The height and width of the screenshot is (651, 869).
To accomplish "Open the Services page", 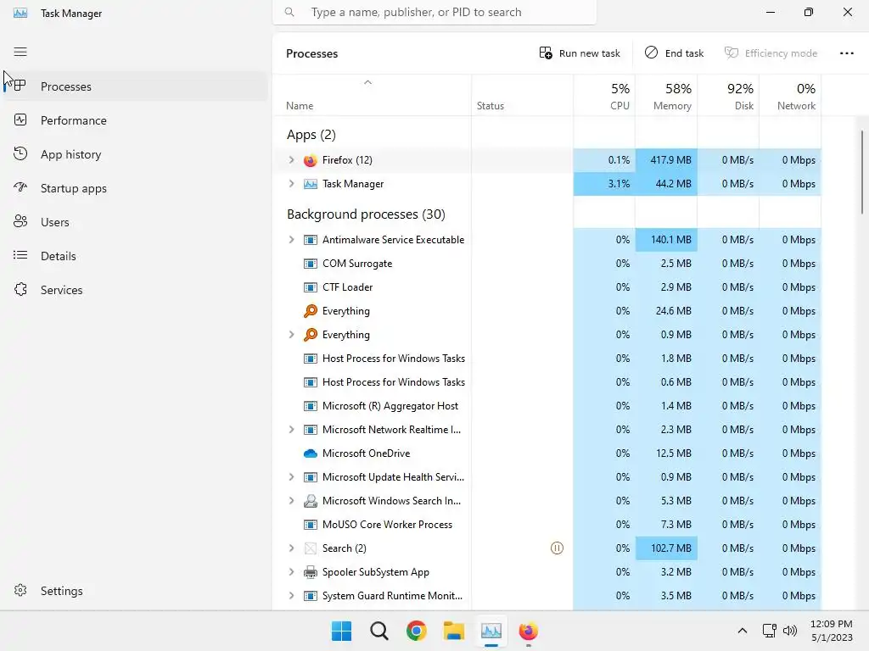I will tap(135, 290).
